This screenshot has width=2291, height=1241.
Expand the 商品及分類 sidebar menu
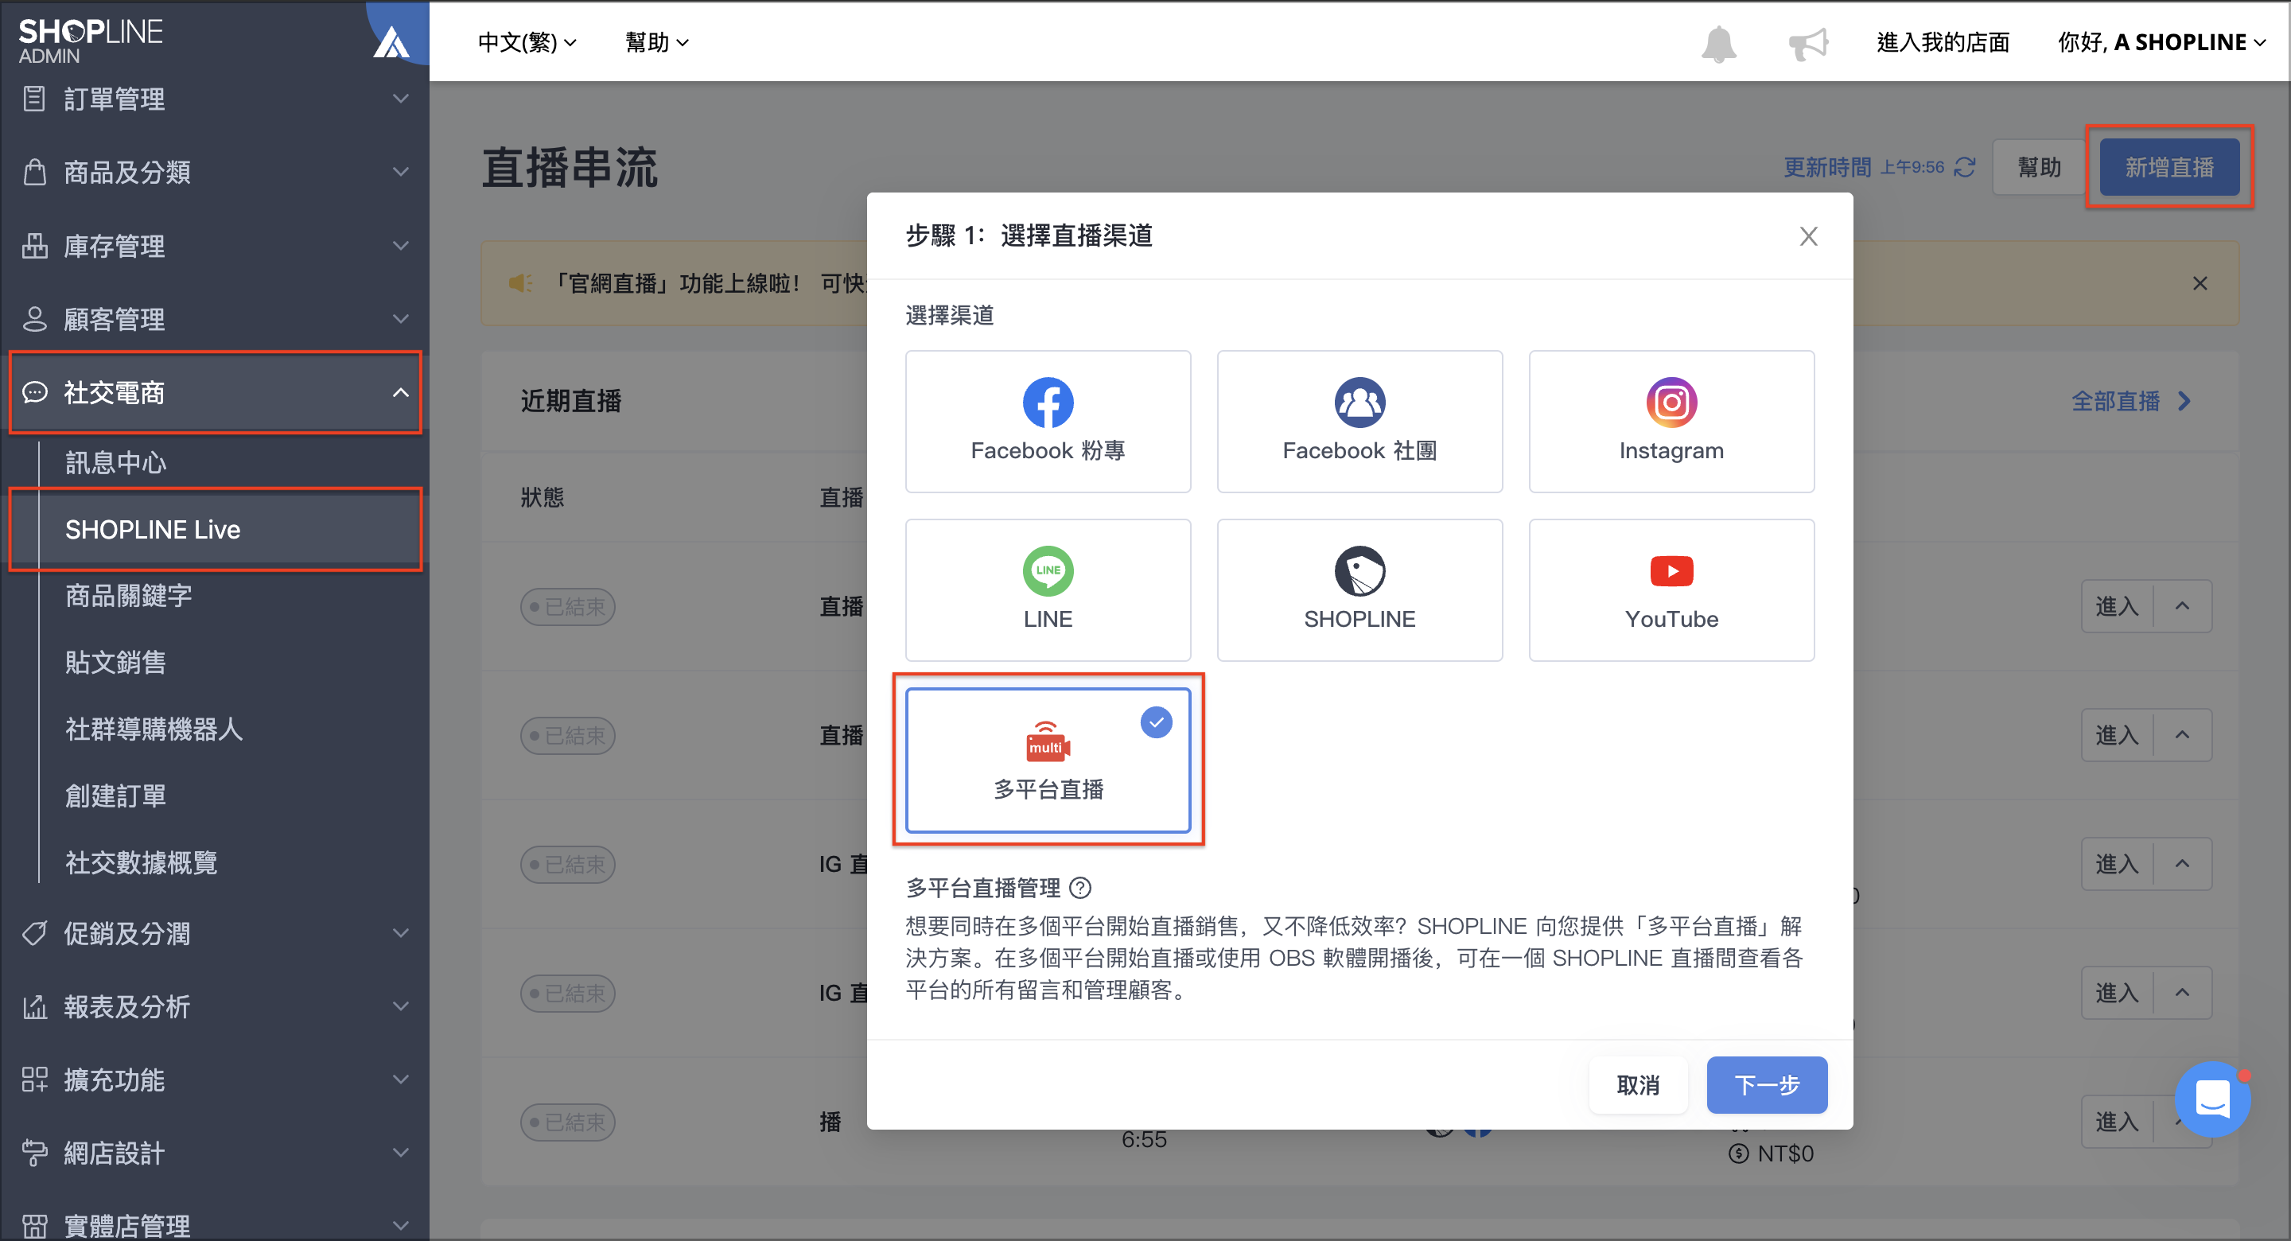214,172
